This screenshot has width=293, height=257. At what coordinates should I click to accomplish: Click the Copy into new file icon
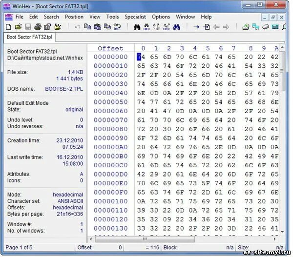(107, 27)
